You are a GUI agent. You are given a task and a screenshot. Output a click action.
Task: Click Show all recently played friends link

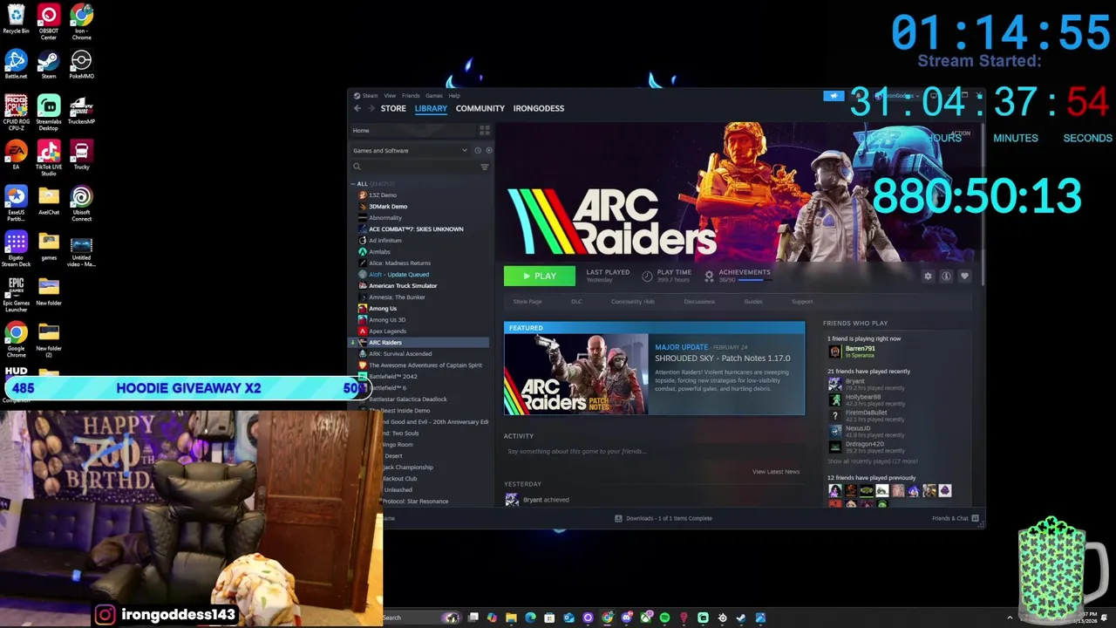[x=872, y=461]
